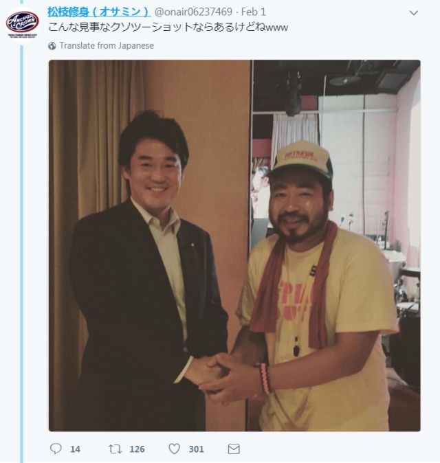Click the like count 301

click(x=196, y=449)
